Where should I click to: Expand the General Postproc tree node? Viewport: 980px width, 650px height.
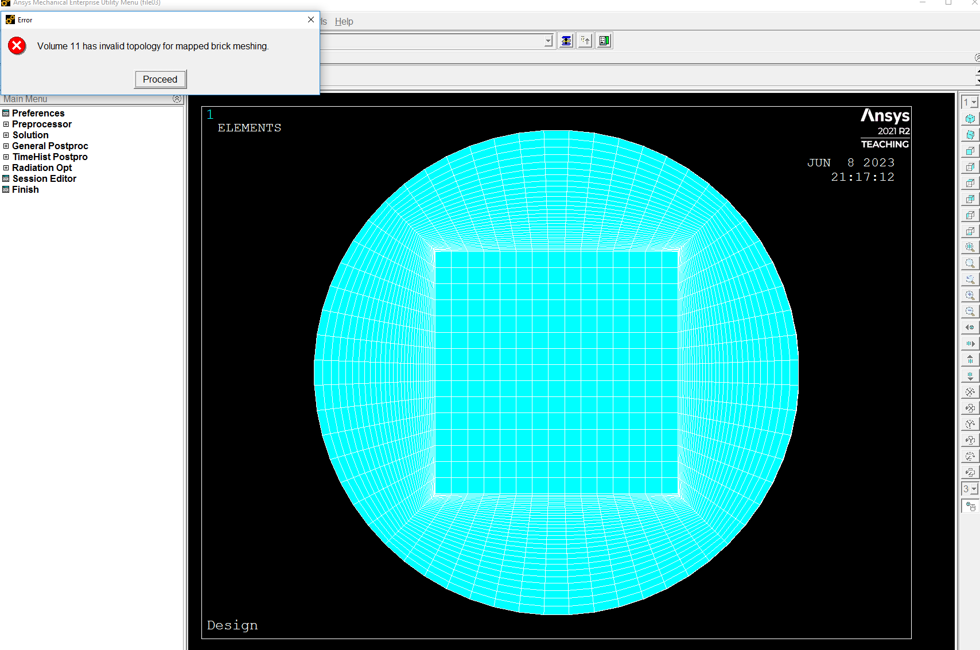tap(6, 146)
